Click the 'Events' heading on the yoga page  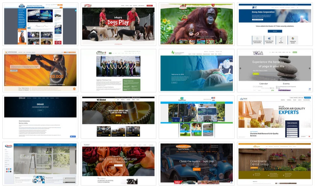[286, 84]
